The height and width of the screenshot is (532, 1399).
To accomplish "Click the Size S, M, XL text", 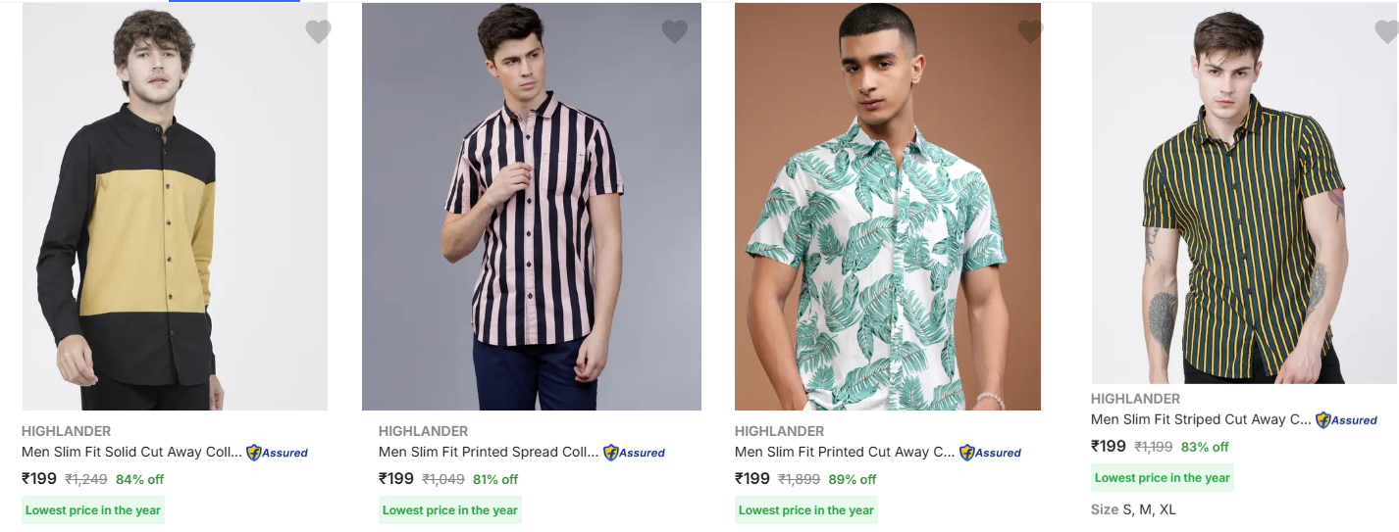I will click(1133, 509).
